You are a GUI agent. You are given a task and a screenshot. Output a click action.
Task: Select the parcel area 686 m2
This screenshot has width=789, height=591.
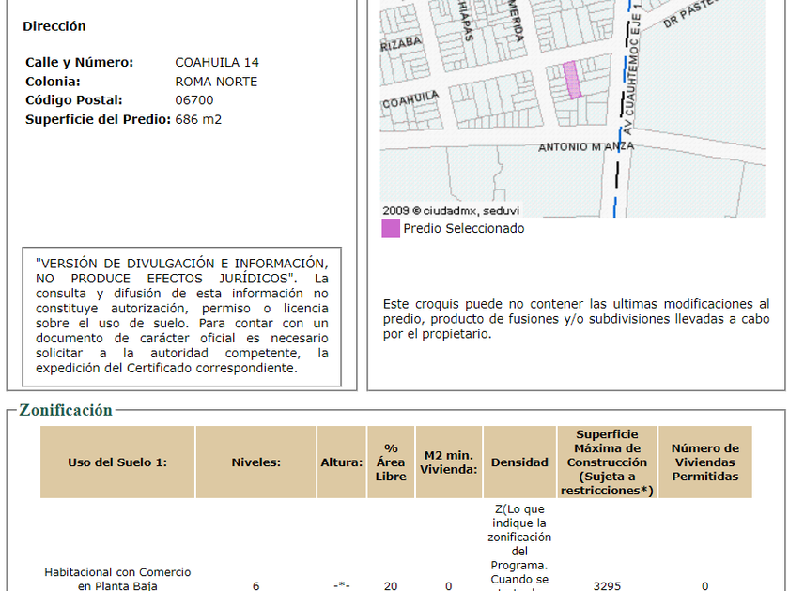tap(198, 119)
